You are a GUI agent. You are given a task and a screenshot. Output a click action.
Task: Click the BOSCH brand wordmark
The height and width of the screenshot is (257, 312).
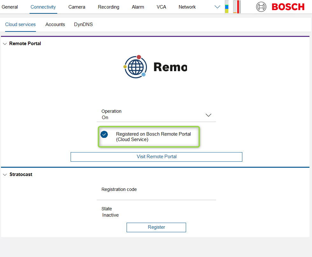point(288,7)
